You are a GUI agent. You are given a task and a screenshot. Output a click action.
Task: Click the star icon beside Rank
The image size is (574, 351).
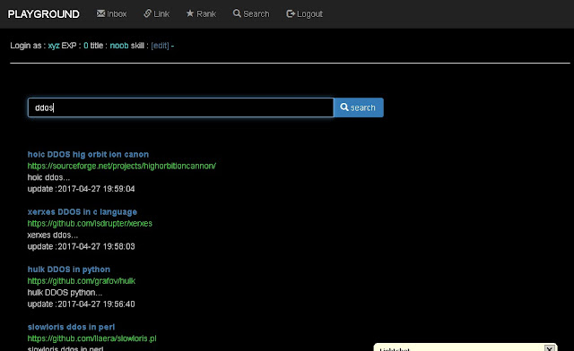pos(189,13)
